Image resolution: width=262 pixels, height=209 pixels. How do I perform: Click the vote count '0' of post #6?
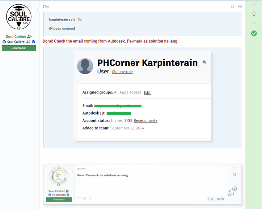click(x=254, y=14)
